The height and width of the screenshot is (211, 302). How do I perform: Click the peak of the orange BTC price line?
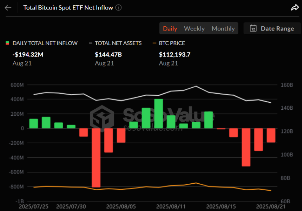tap(196, 183)
